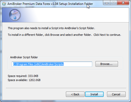Screen dimensions: 131x102
Task: Click the 'Space available: 1202.0GB' text
Action: click(x=24, y=80)
